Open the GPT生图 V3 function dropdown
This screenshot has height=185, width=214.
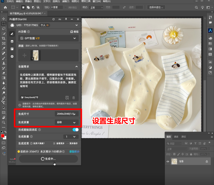pyautogui.click(x=48, y=38)
